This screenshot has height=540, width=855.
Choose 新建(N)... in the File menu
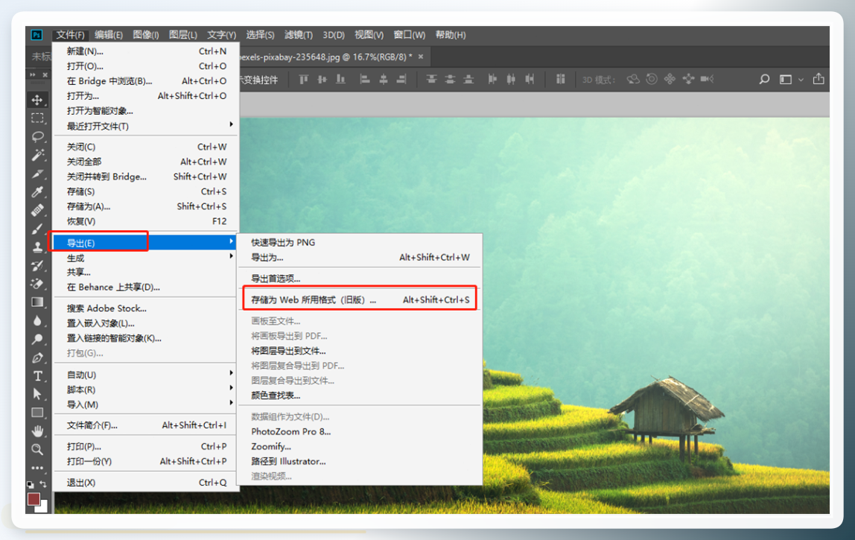(x=145, y=51)
